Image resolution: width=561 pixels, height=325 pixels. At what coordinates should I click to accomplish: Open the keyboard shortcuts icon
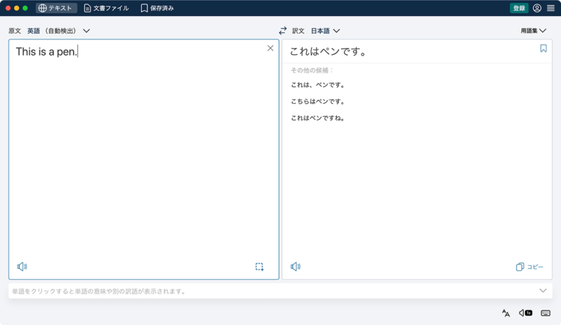tap(546, 313)
